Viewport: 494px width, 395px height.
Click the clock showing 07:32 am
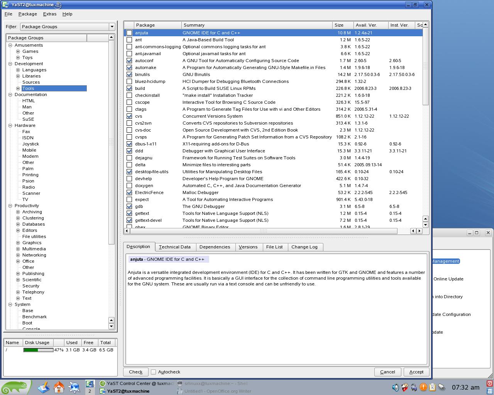[x=465, y=387]
